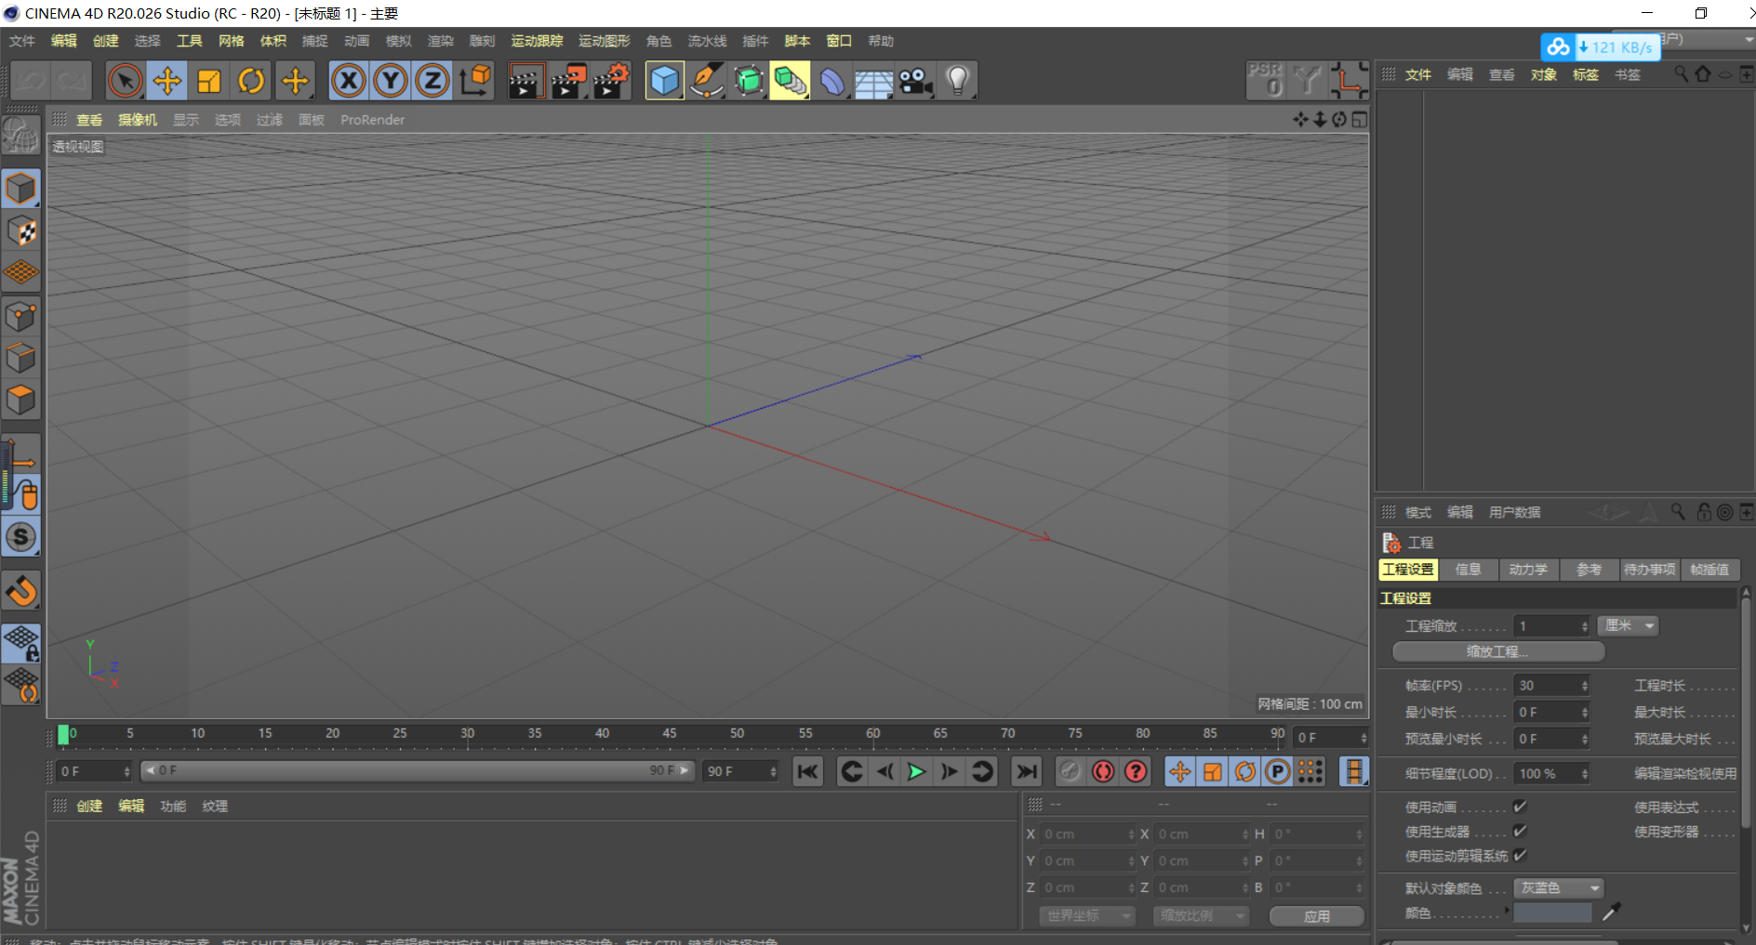Image resolution: width=1756 pixels, height=945 pixels.
Task: Select the Live Selection tool
Action: click(x=126, y=81)
